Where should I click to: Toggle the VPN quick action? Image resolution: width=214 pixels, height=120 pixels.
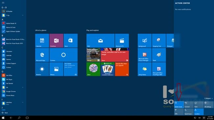coord(179,112)
